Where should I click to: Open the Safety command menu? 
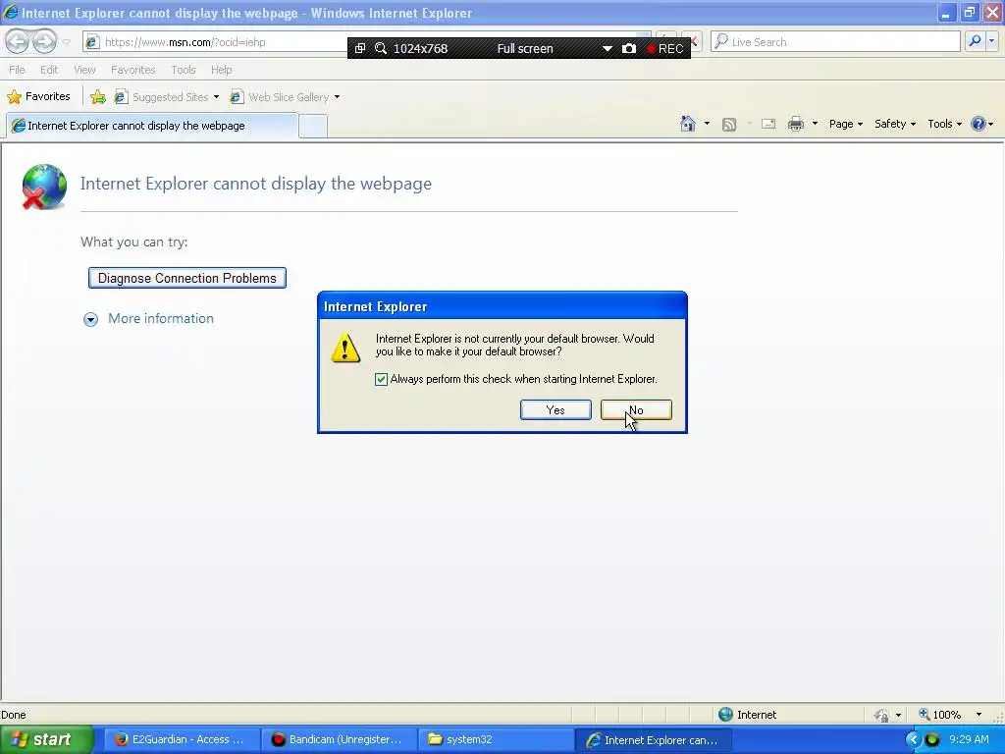(x=895, y=124)
